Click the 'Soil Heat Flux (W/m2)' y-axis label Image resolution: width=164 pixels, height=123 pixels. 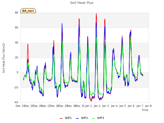pos(4,58)
